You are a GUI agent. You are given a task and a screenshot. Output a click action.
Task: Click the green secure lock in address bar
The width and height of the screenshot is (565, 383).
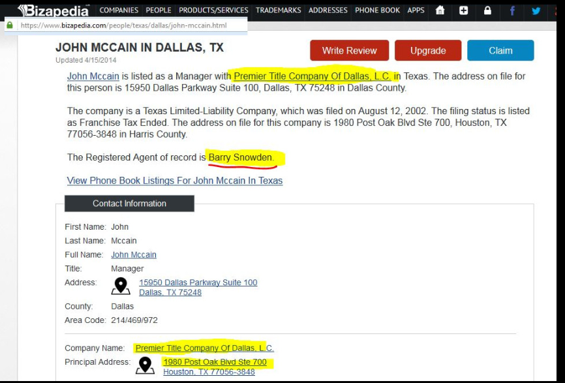coord(10,25)
